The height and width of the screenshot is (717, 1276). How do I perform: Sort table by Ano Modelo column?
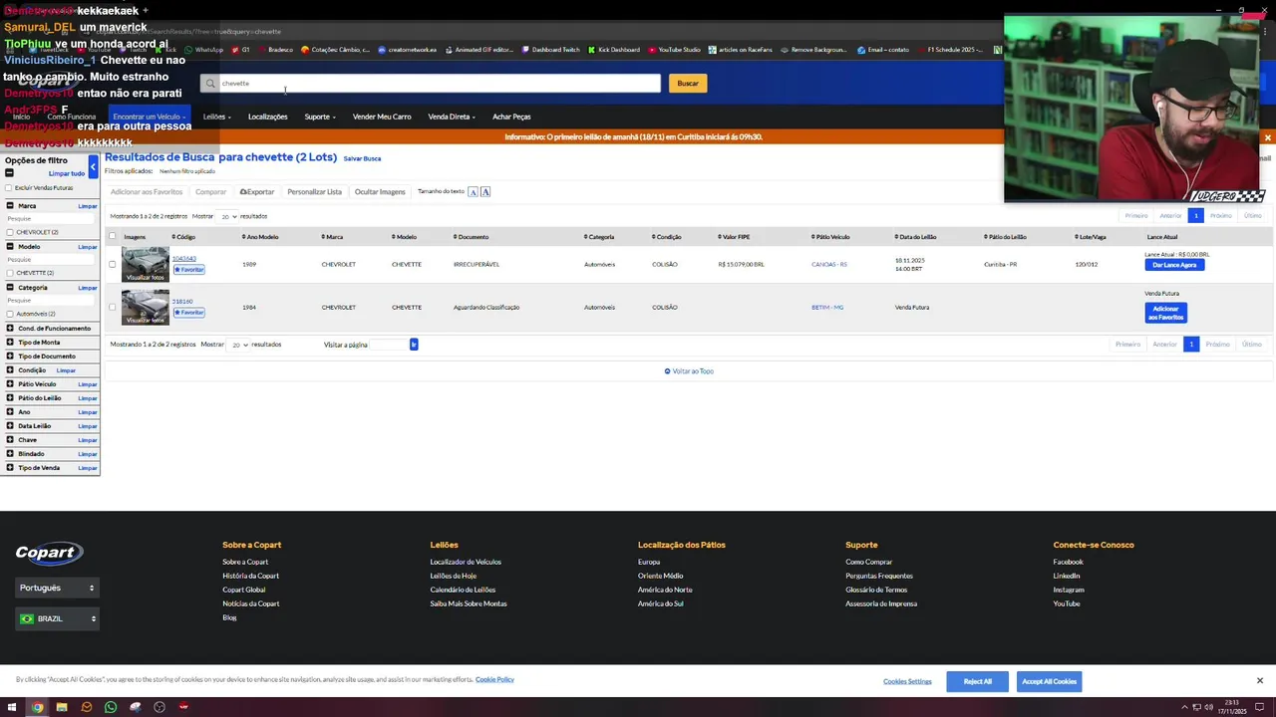coord(260,237)
